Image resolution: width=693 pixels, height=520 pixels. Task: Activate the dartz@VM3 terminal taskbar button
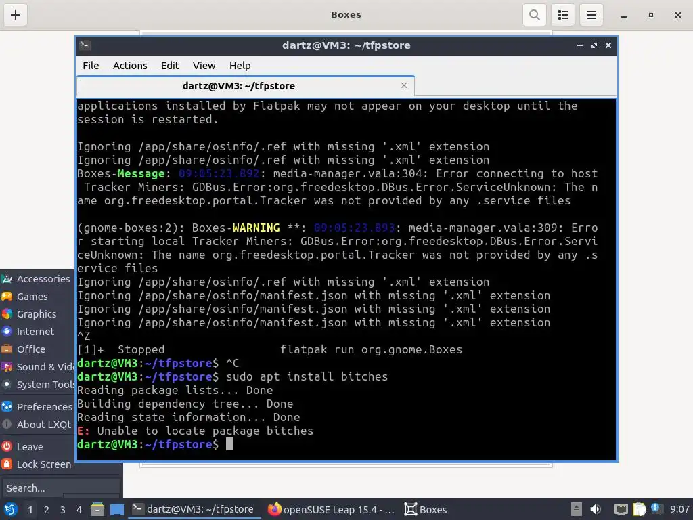click(x=194, y=509)
